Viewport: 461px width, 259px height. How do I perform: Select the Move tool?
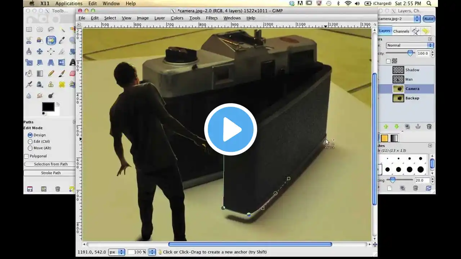tap(40, 51)
